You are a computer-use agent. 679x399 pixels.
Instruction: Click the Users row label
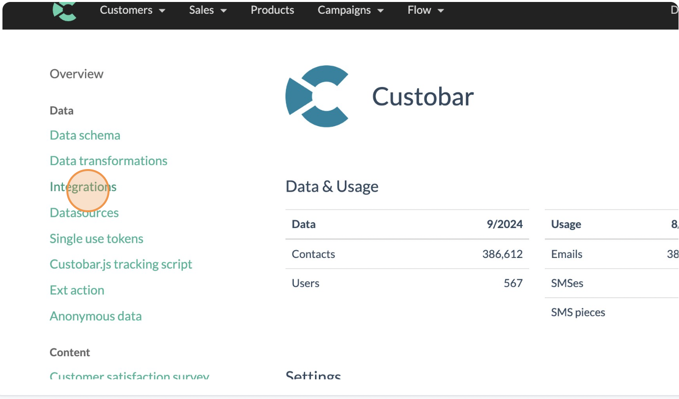coord(306,283)
